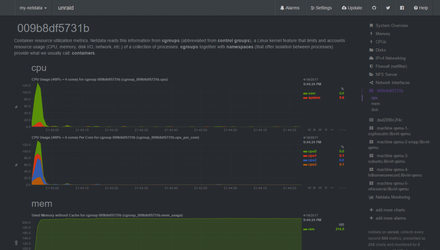Open machine qemu-5-whsserver.libvirt-qemu section

pyautogui.click(x=389, y=186)
